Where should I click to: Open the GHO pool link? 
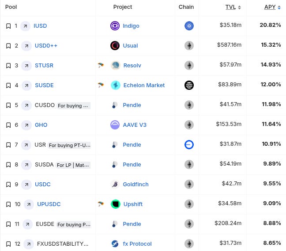pyautogui.click(x=41, y=125)
